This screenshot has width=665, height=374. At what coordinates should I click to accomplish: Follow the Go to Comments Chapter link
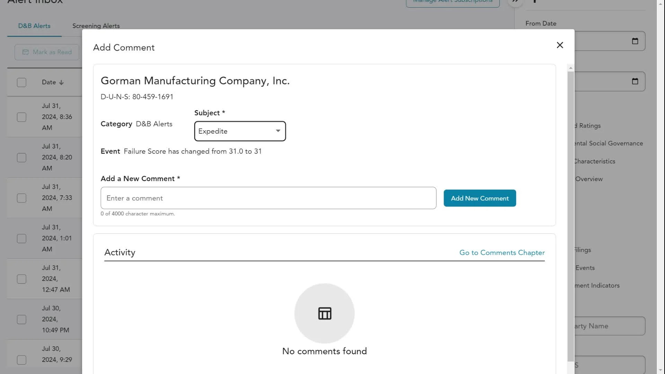click(x=502, y=253)
